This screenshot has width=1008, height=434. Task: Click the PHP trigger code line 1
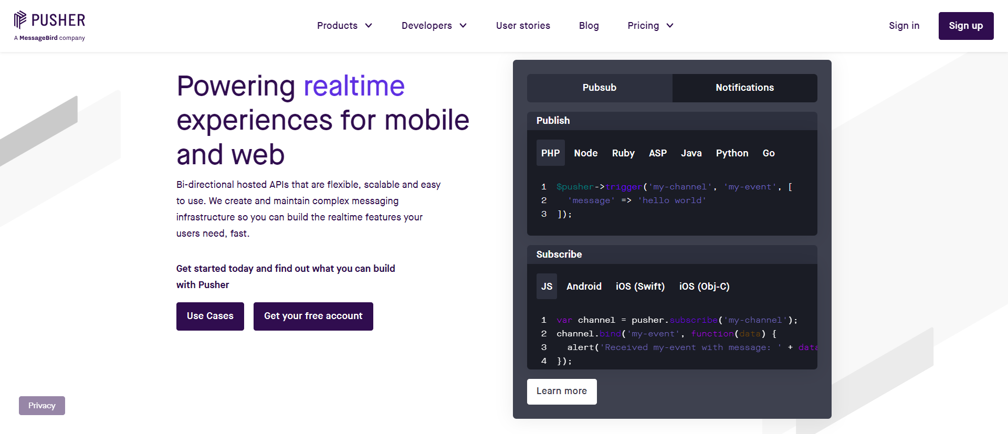pos(675,187)
